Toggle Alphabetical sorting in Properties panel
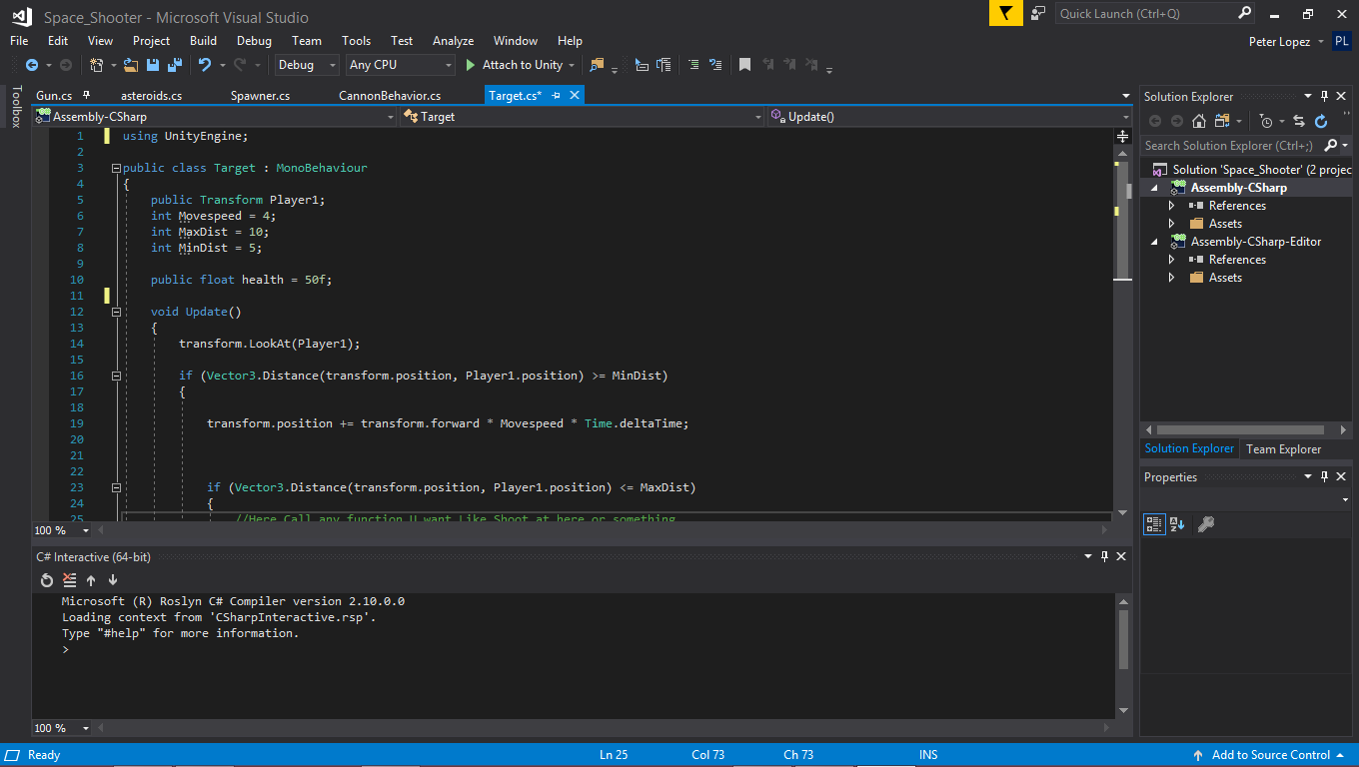 (x=1177, y=524)
